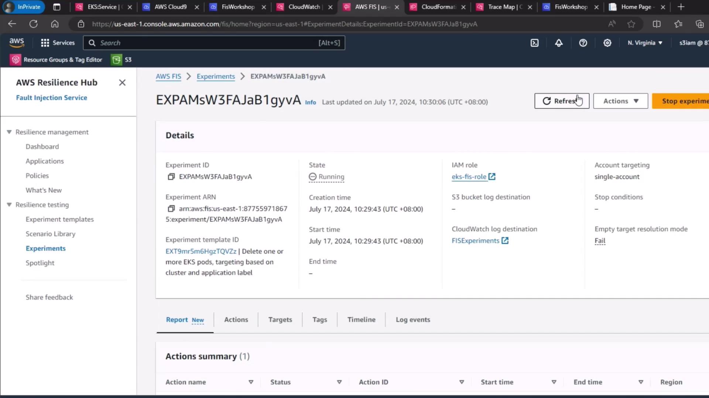Close the AWS Resilience Hub sidebar

click(x=122, y=83)
